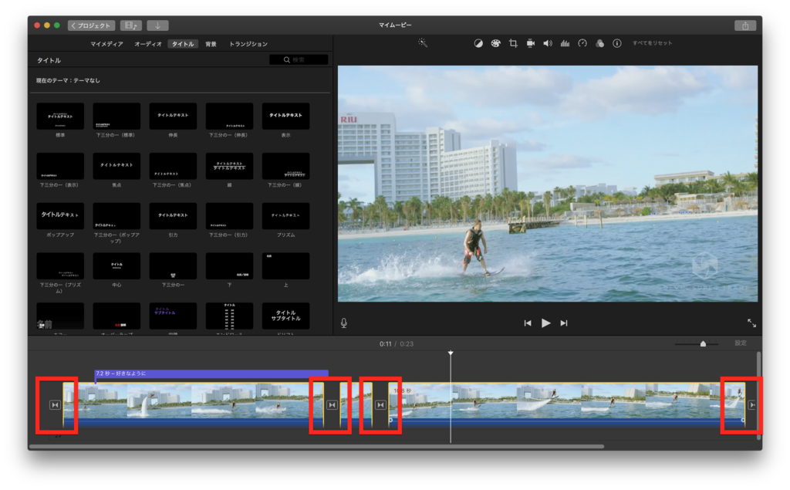Click the voiceover microphone icon
790x490 pixels.
[343, 323]
